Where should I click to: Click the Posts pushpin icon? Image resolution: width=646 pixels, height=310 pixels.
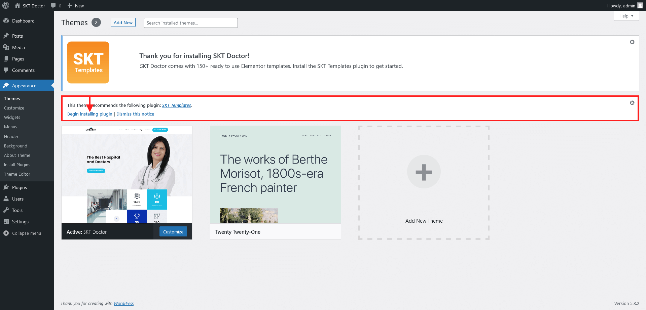(x=6, y=36)
